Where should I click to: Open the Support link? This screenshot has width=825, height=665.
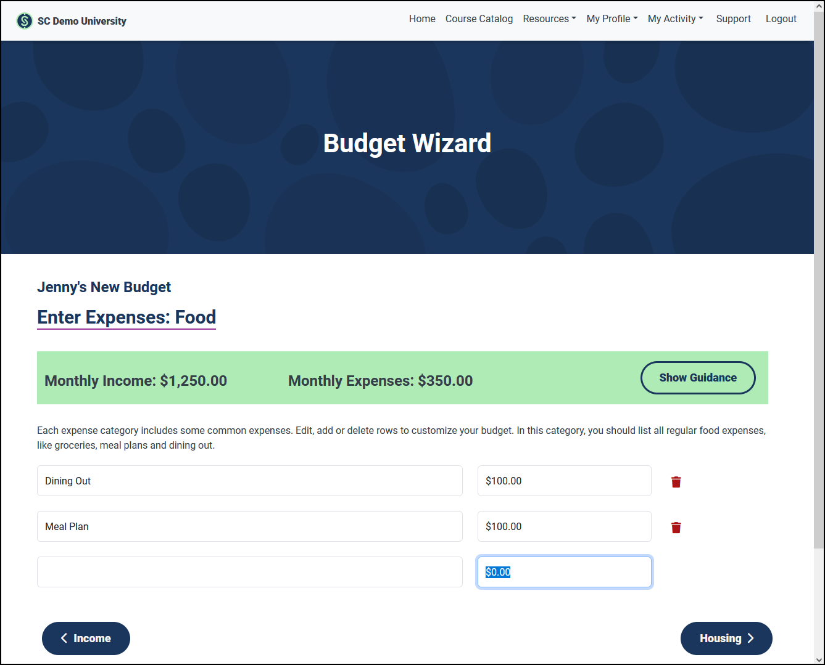click(x=733, y=19)
